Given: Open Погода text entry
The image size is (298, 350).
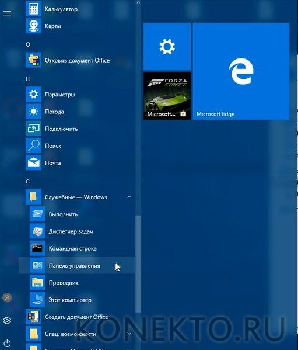Looking at the screenshot, I should 54,112.
